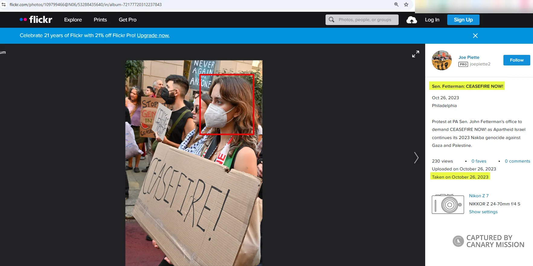The image size is (533, 266).
Task: Select Get Pro in the navigation
Action: (x=127, y=20)
